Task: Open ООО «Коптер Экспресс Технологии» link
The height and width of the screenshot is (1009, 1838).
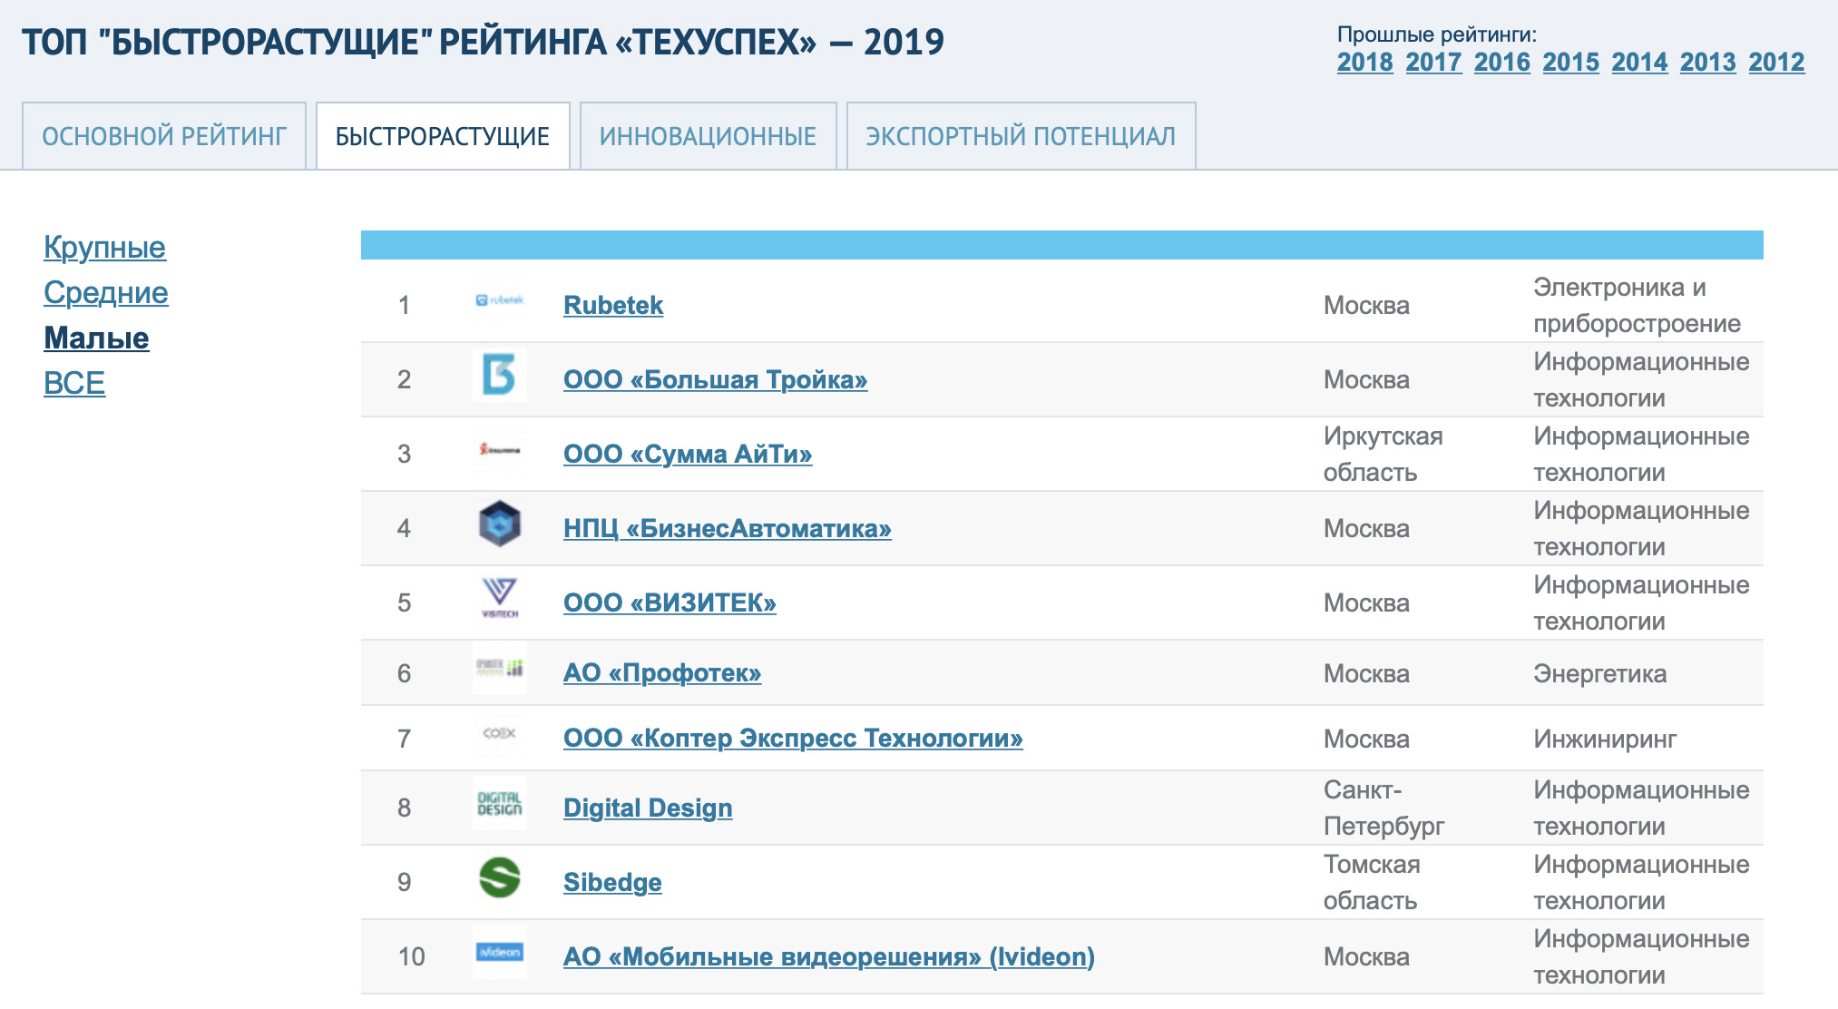Action: click(x=793, y=739)
